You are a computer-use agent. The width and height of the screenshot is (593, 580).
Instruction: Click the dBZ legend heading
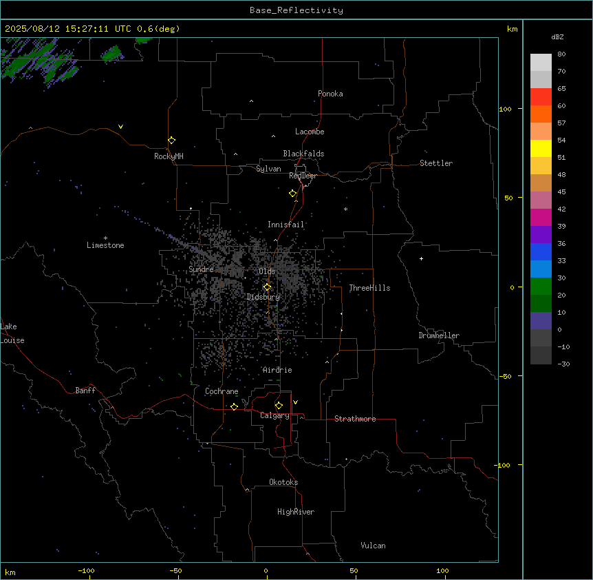click(557, 37)
